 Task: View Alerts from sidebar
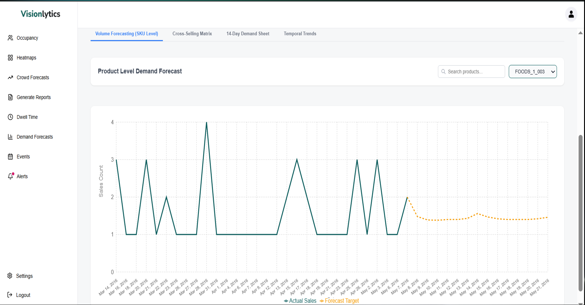point(22,176)
